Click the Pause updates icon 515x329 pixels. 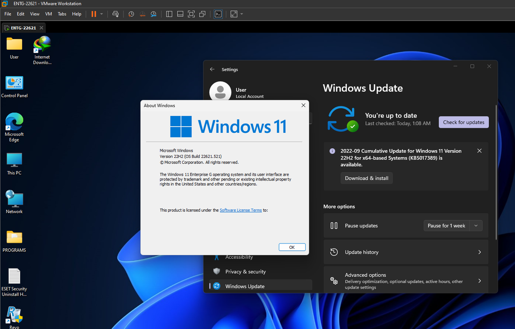click(x=334, y=225)
